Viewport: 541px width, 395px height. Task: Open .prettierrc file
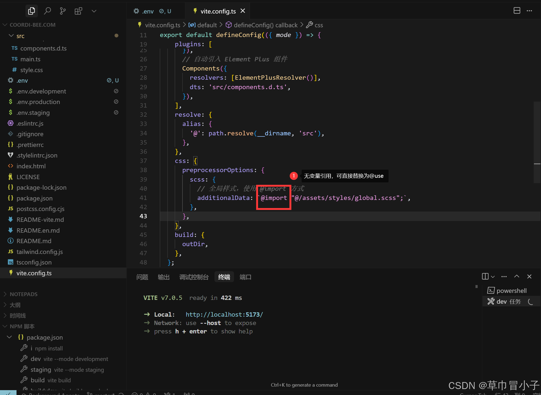click(x=63, y=145)
